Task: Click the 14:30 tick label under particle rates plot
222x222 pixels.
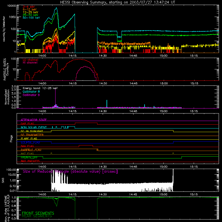Action: 103,84
